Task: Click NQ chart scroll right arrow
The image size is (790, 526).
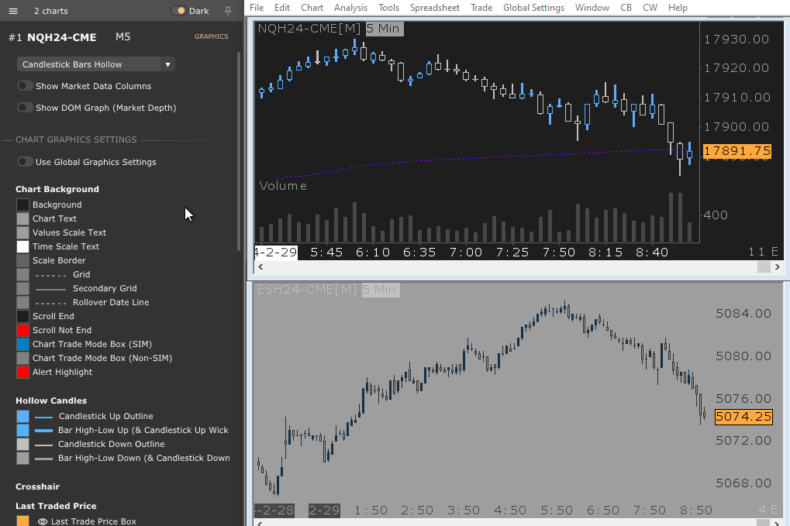Action: (778, 266)
